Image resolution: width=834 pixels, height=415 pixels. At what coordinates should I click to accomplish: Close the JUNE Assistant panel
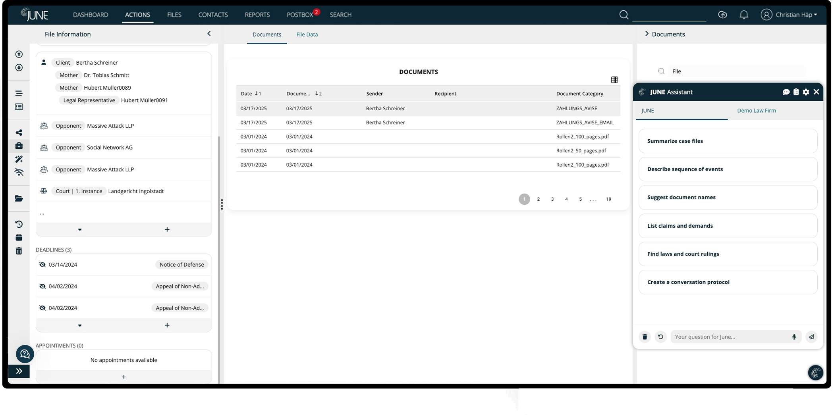click(816, 92)
